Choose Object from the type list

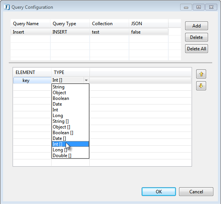tap(59, 93)
